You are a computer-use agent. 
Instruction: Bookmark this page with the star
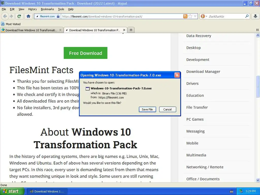point(190,16)
